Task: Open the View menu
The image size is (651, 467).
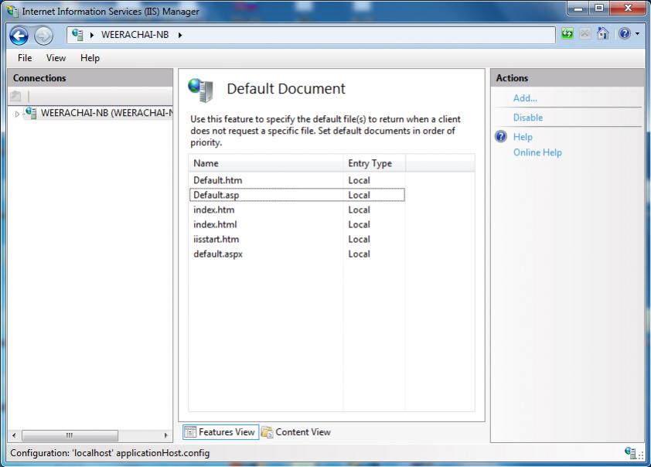Action: (56, 58)
